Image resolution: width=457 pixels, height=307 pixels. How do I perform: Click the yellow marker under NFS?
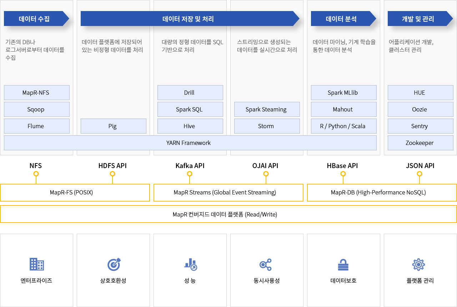36,174
